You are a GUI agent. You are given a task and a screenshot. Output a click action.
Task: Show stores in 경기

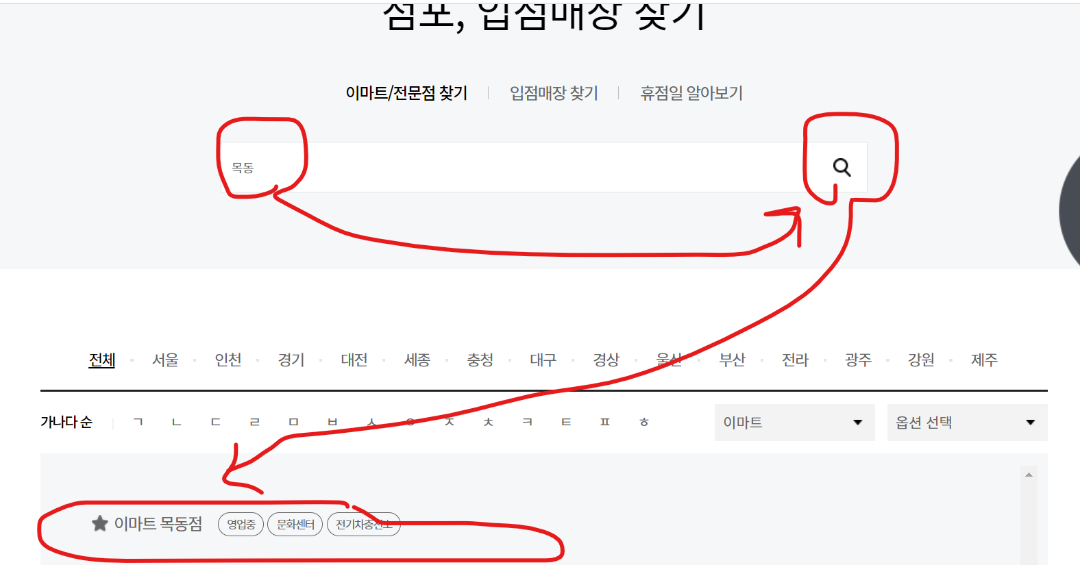click(291, 360)
